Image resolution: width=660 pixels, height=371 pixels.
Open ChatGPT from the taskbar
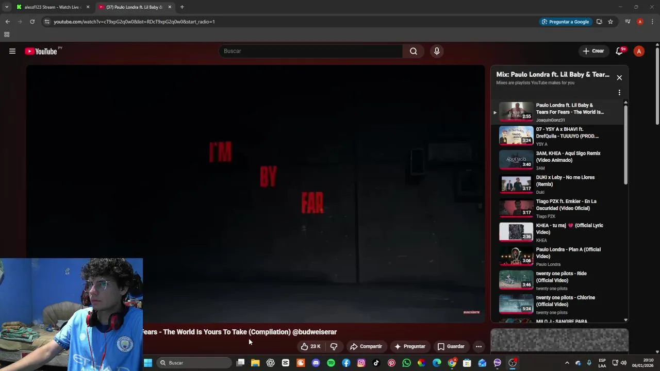point(271,363)
